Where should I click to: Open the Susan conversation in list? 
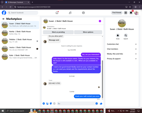point(20,25)
